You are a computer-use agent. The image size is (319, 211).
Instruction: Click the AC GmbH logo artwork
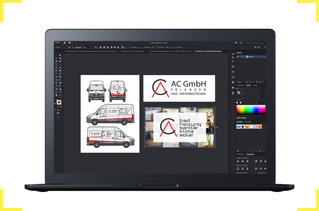click(179, 88)
